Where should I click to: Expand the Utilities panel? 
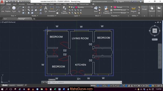click(x=135, y=16)
